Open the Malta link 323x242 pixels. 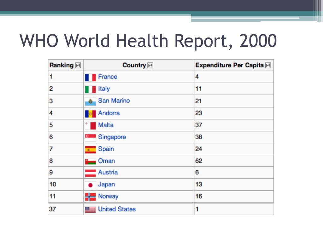(x=106, y=125)
